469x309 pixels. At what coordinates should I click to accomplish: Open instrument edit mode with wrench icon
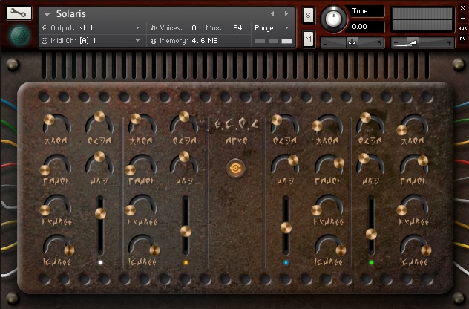tap(22, 13)
